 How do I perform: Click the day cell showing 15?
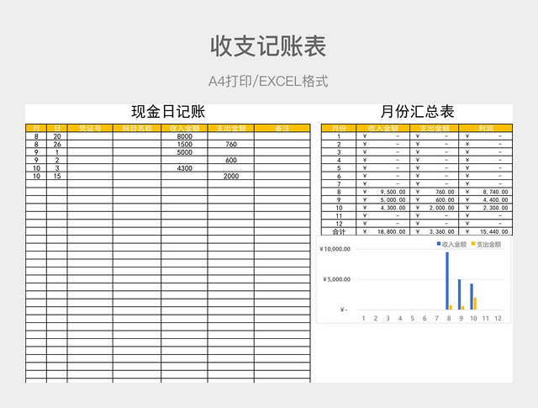(57, 176)
